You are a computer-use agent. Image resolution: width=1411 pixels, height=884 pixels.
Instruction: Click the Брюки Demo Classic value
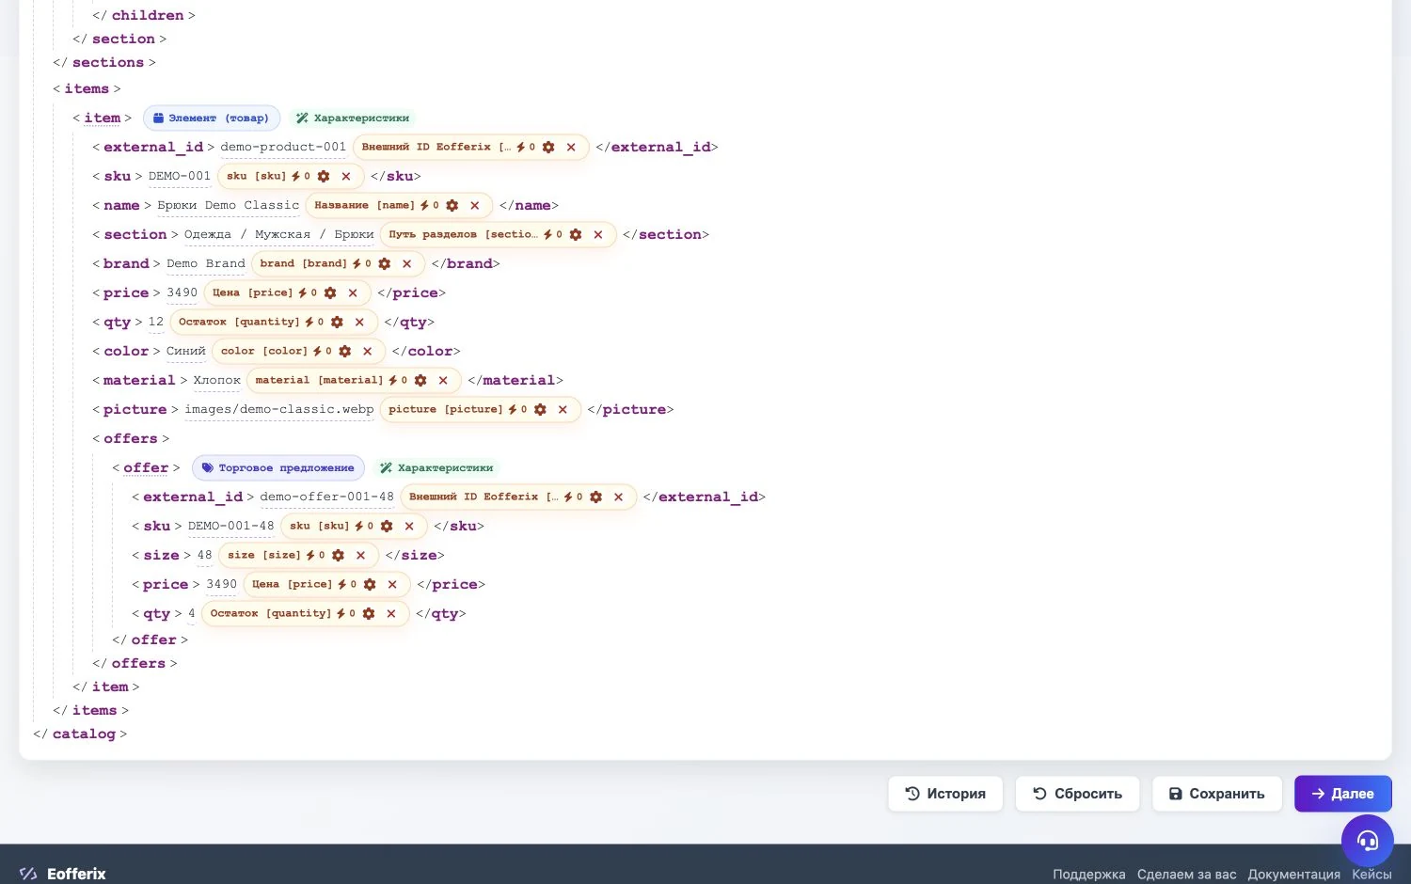[228, 206]
